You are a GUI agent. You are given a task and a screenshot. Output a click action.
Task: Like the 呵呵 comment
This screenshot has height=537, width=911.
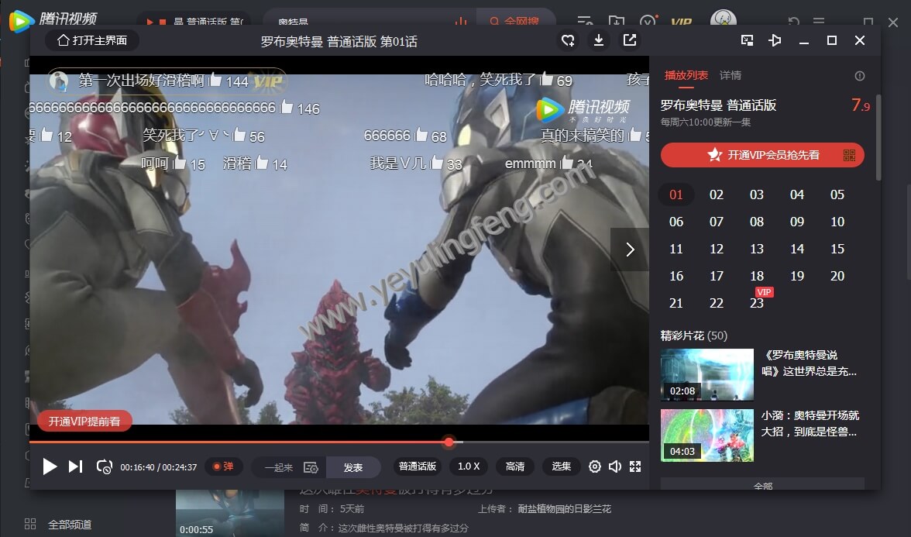coord(180,164)
